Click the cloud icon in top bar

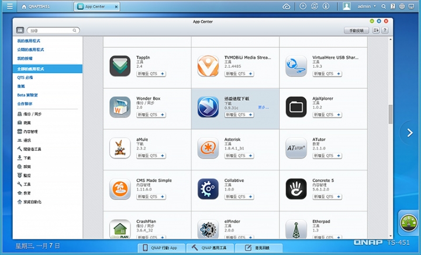click(x=286, y=6)
